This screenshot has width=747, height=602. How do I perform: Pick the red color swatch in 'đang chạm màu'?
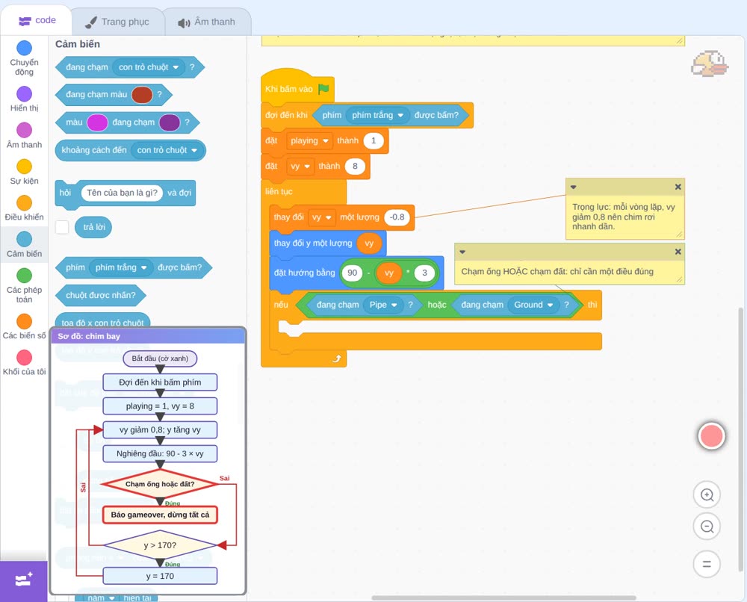coord(142,95)
